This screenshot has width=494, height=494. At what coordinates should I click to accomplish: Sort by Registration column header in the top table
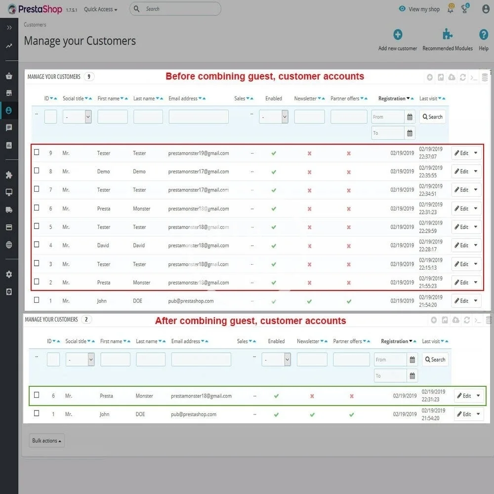tap(392, 99)
